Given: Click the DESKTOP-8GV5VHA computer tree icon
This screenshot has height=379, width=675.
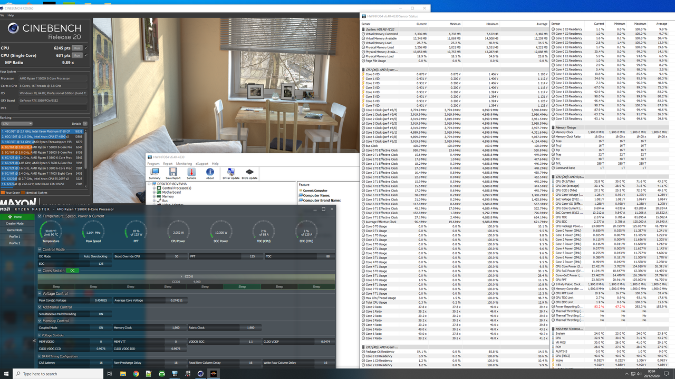Looking at the screenshot, I should (x=155, y=184).
